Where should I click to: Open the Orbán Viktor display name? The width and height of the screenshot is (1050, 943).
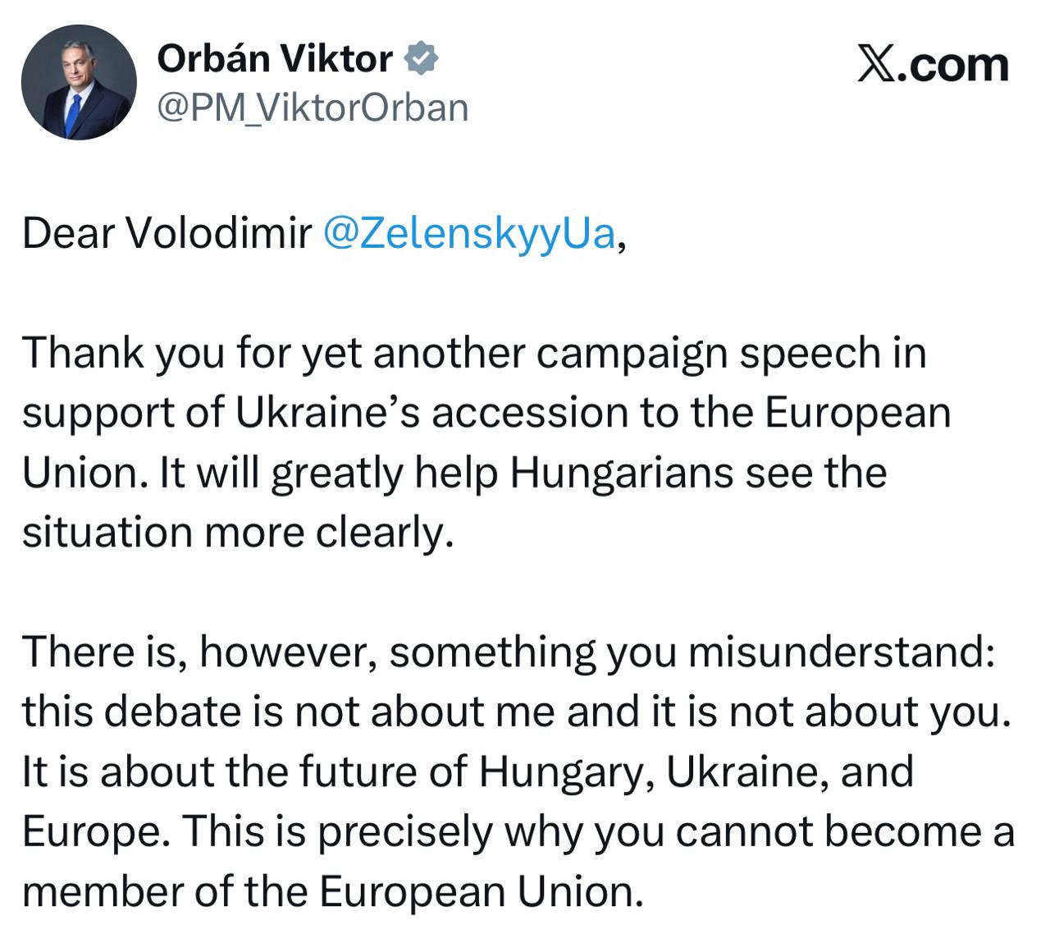(275, 58)
